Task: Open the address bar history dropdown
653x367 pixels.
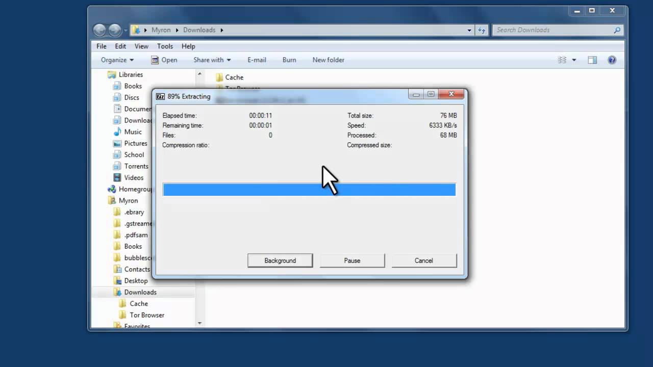Action: click(469, 30)
